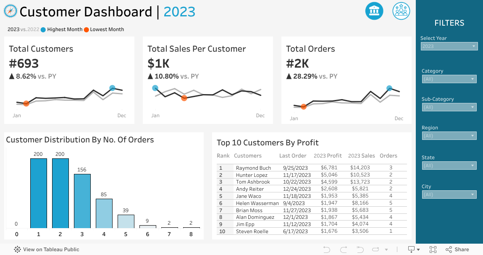This screenshot has width=483, height=255.
Task: Expand the Sub-Category filter dropdown
Action: (x=449, y=107)
